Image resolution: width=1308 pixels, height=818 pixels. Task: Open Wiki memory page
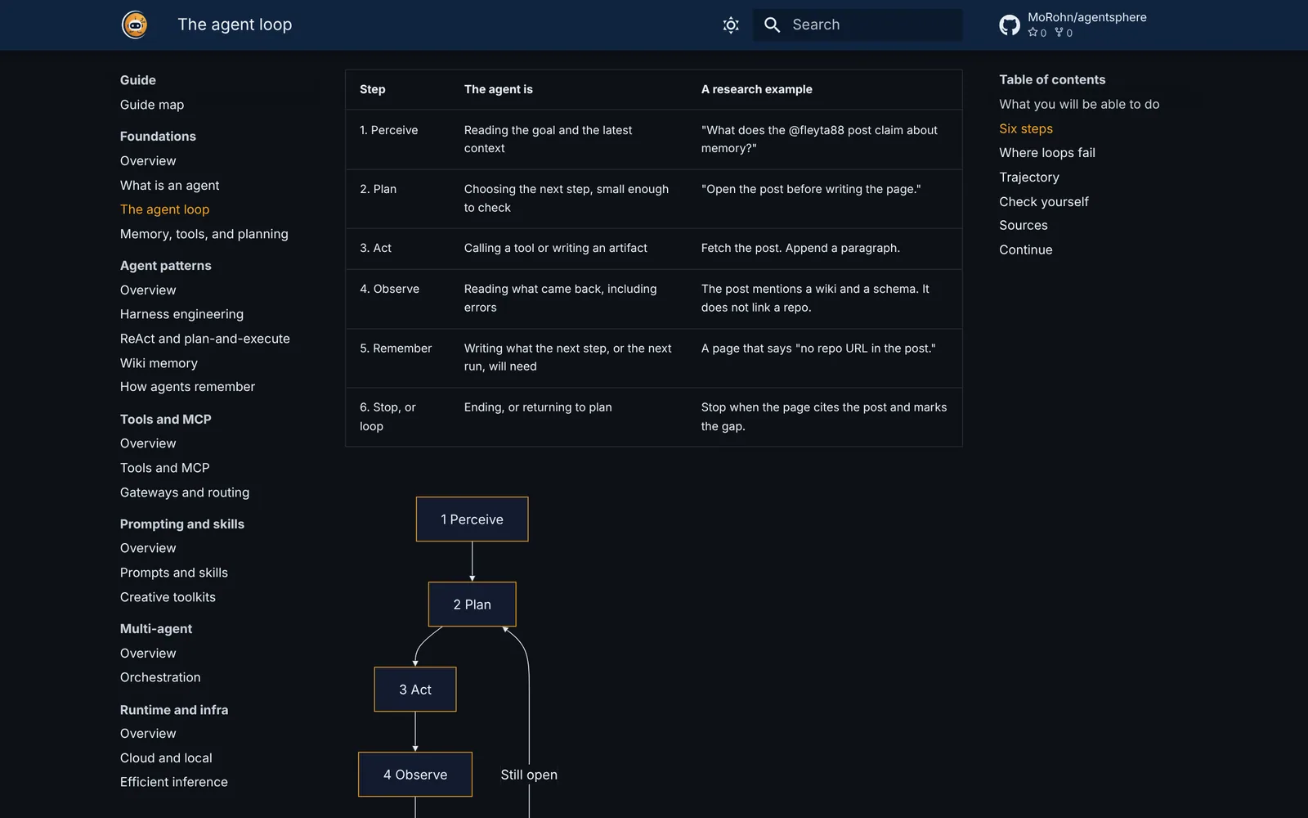(159, 363)
